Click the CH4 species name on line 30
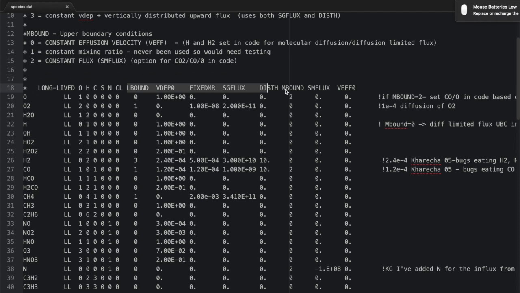 28,197
